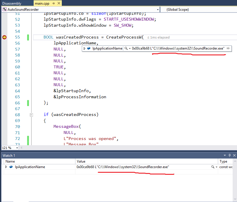Close the Watch 1 panel
The height and width of the screenshot is (202, 237).
coord(234,156)
